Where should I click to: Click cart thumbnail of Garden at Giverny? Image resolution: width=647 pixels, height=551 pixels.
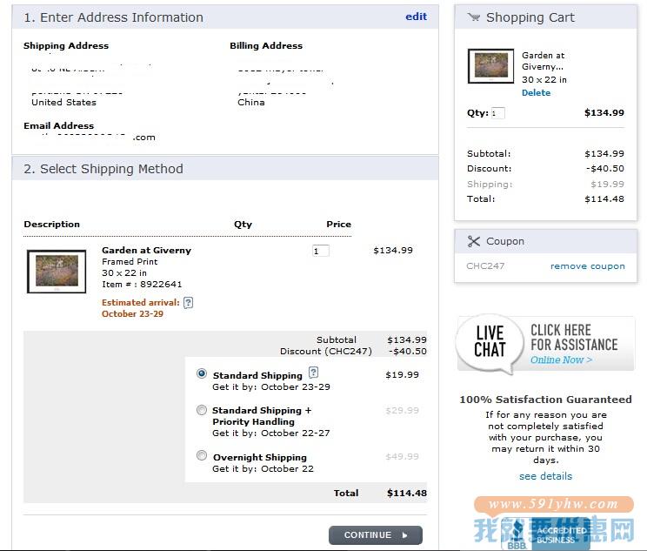[x=490, y=66]
